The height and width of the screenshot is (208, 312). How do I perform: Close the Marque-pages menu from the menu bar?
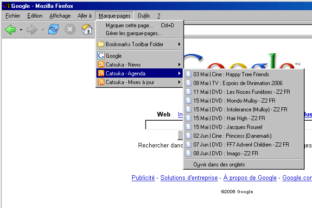pos(115,16)
